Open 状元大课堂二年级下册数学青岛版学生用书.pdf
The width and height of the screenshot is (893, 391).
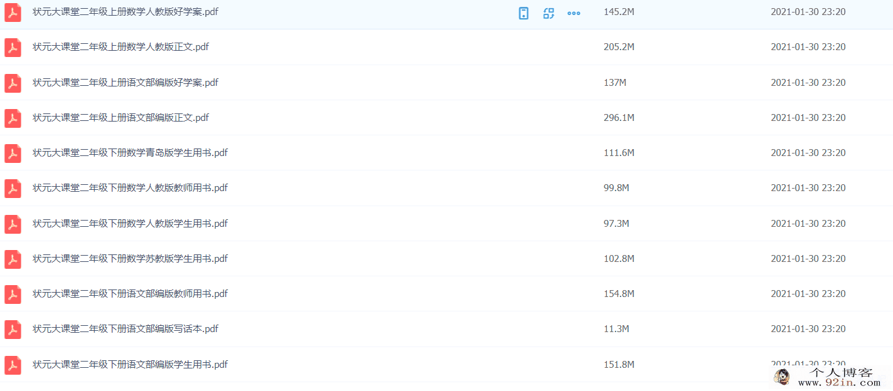point(130,152)
